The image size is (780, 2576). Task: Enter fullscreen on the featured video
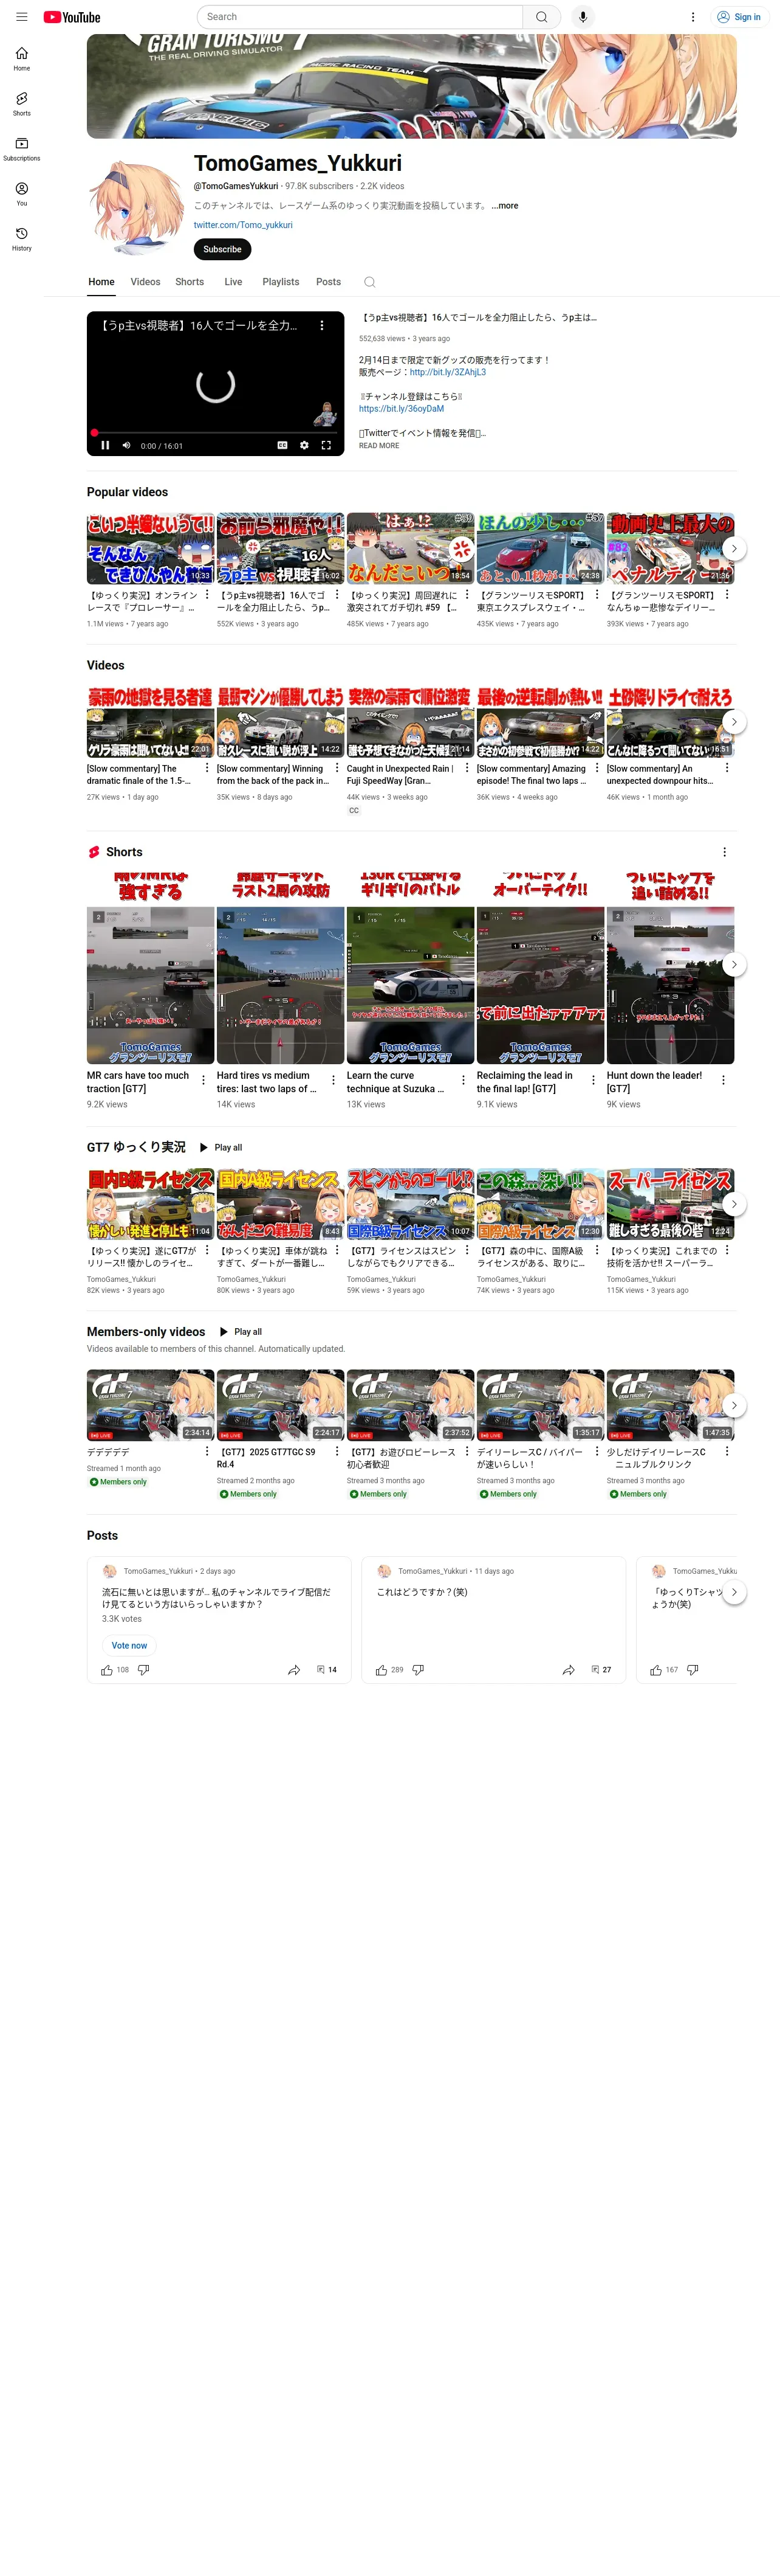(x=326, y=445)
